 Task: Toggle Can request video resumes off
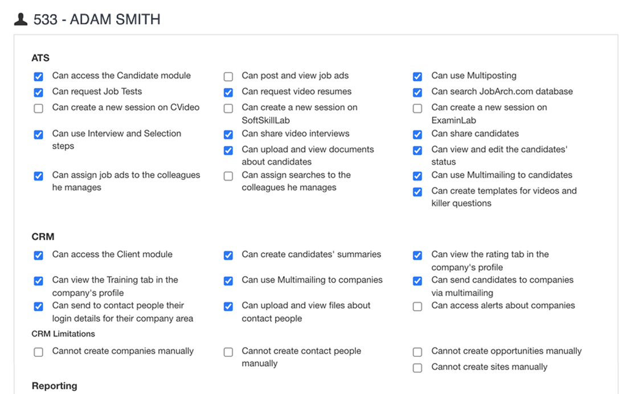point(228,92)
